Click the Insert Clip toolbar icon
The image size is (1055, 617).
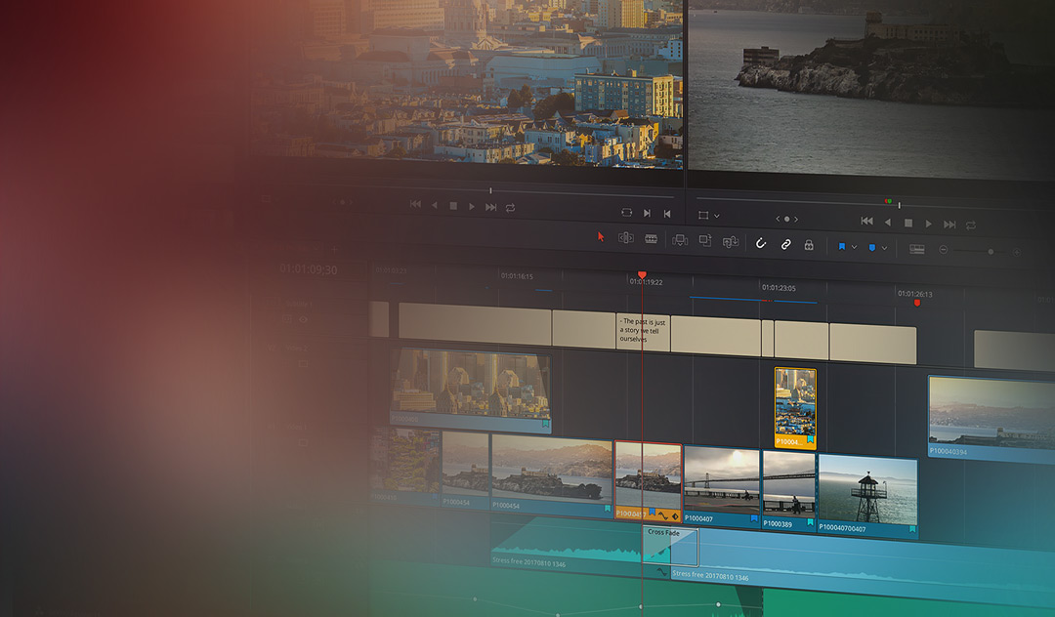680,240
